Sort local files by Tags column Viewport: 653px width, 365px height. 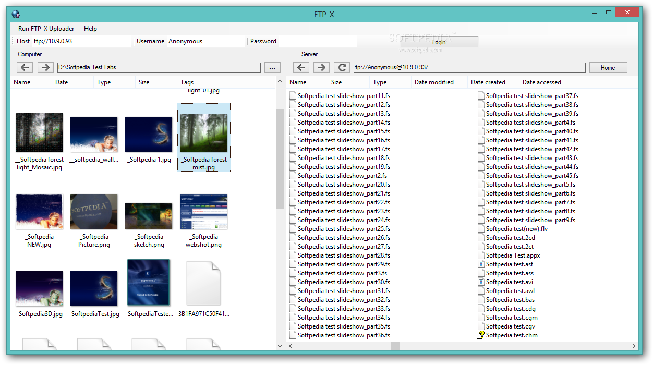pos(198,82)
